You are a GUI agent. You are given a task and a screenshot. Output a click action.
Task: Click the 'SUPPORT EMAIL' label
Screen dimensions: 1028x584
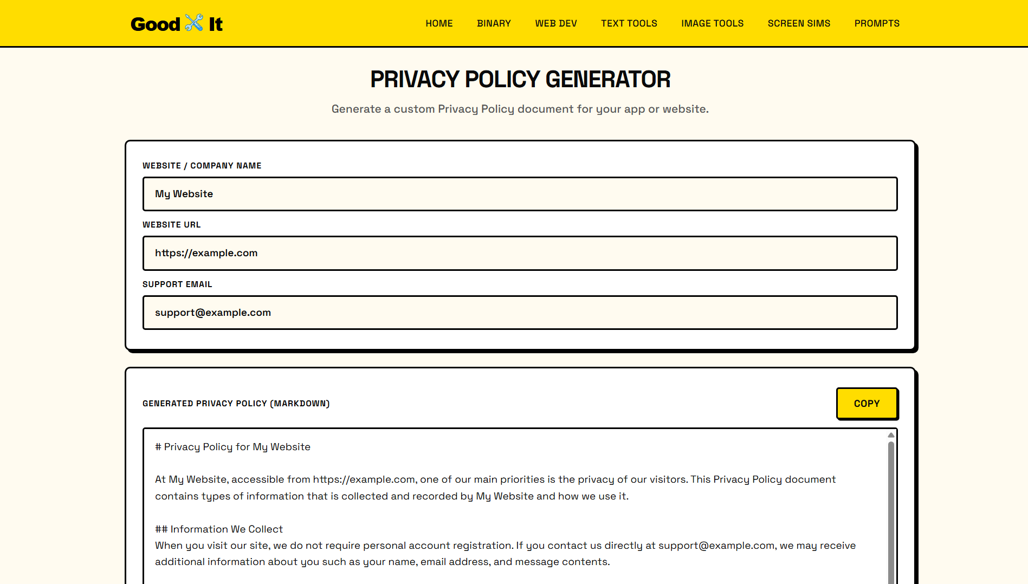tap(177, 284)
